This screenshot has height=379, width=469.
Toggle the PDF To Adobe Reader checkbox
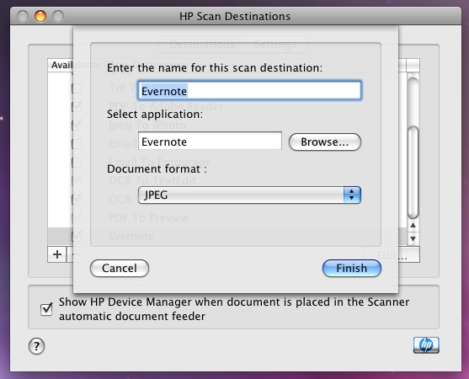pos(77,106)
